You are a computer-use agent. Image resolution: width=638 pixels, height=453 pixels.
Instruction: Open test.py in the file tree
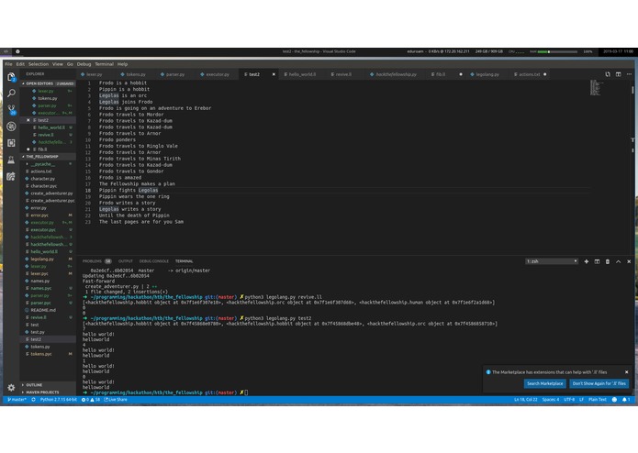[x=48, y=332]
